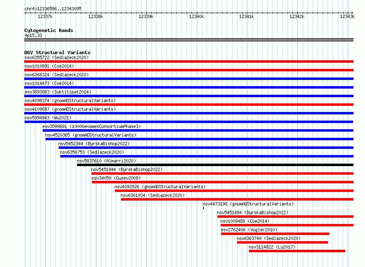
Task: Click the 12340k ruler label
Action: pos(196,16)
